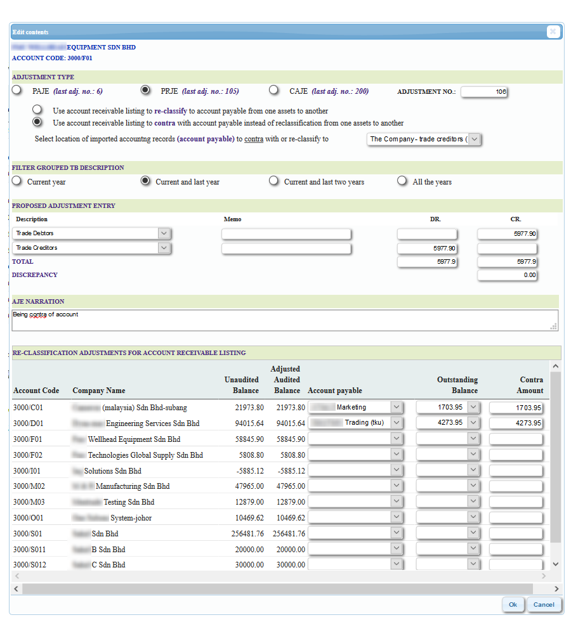Choose the re-classify account receivable option

point(38,110)
